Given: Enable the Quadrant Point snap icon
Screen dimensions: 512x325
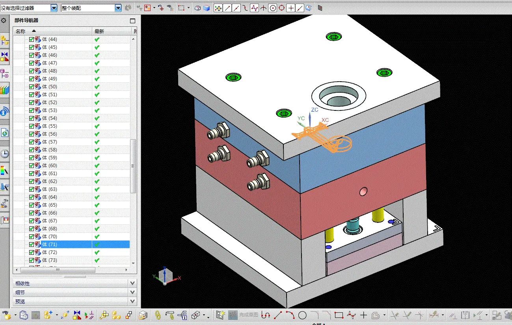Looking at the screenshot, I should [x=281, y=8].
